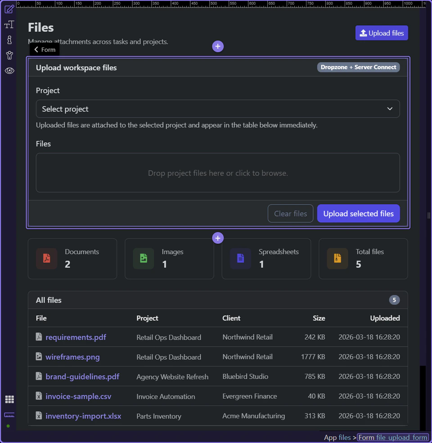Click the App files breadcrumb link
This screenshot has width=432, height=443.
(337, 437)
